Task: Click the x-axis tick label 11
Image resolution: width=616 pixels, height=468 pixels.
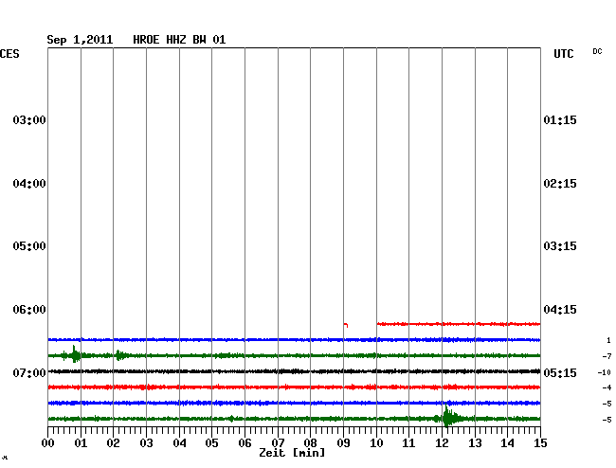Action: (x=408, y=443)
